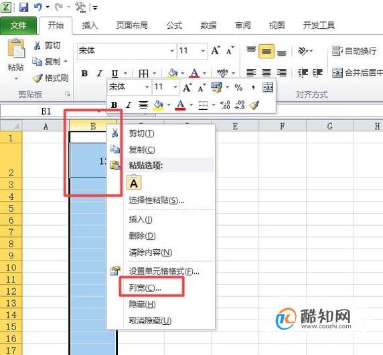Click the Cut scissors icon in ribbon
This screenshot has height=355, width=383.
point(37,46)
